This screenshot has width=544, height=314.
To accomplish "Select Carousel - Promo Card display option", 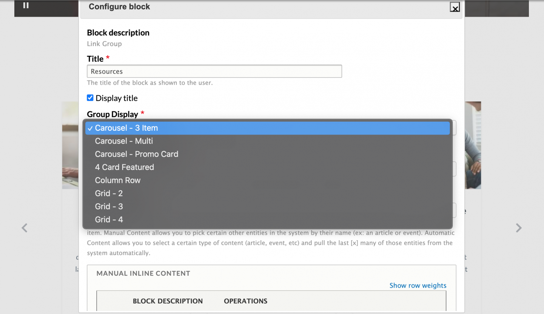I will (x=136, y=154).
